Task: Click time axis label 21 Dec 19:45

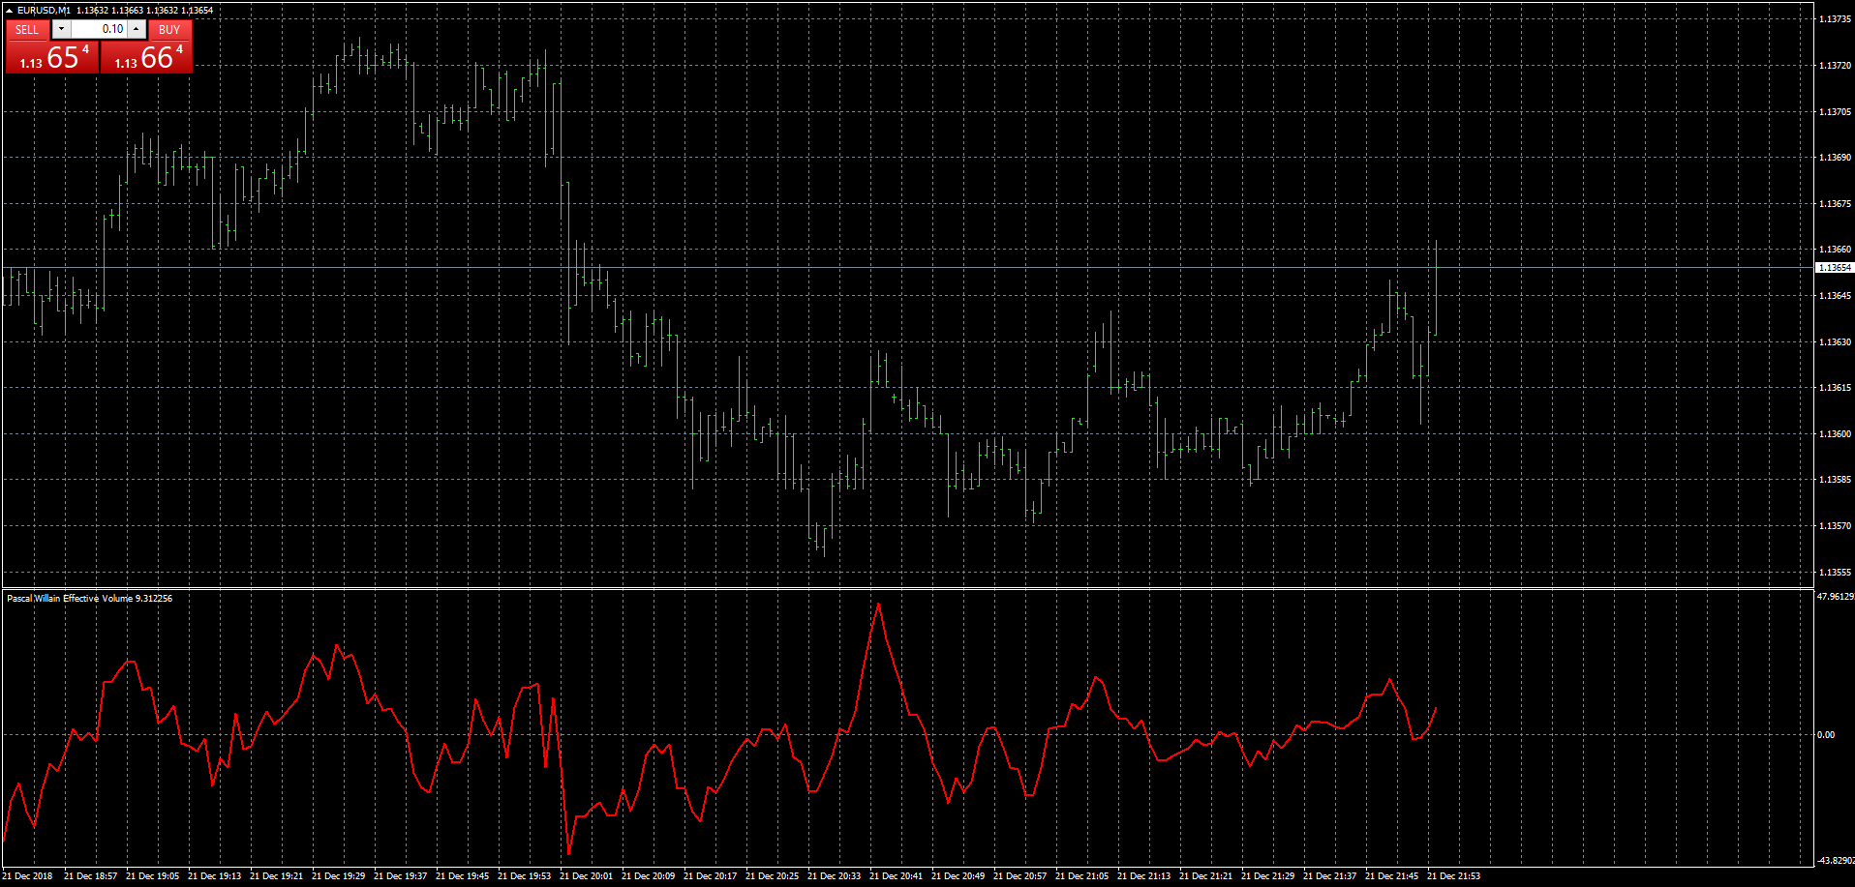Action: pyautogui.click(x=462, y=876)
